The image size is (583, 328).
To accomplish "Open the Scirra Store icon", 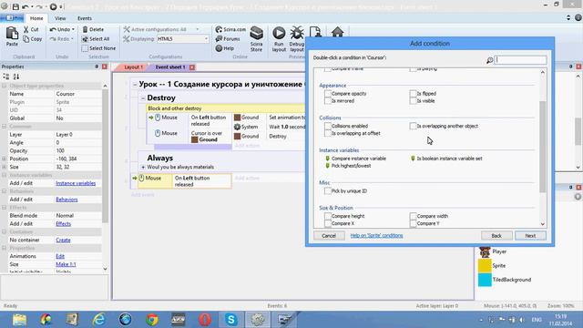I will [x=256, y=33].
